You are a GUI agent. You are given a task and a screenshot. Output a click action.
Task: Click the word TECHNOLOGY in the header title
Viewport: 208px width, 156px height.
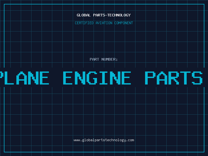(x=119, y=15)
